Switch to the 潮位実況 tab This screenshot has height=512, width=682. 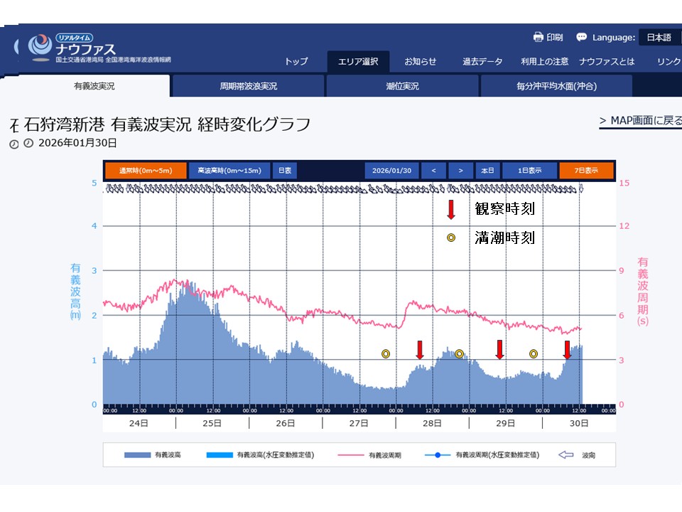(x=403, y=86)
